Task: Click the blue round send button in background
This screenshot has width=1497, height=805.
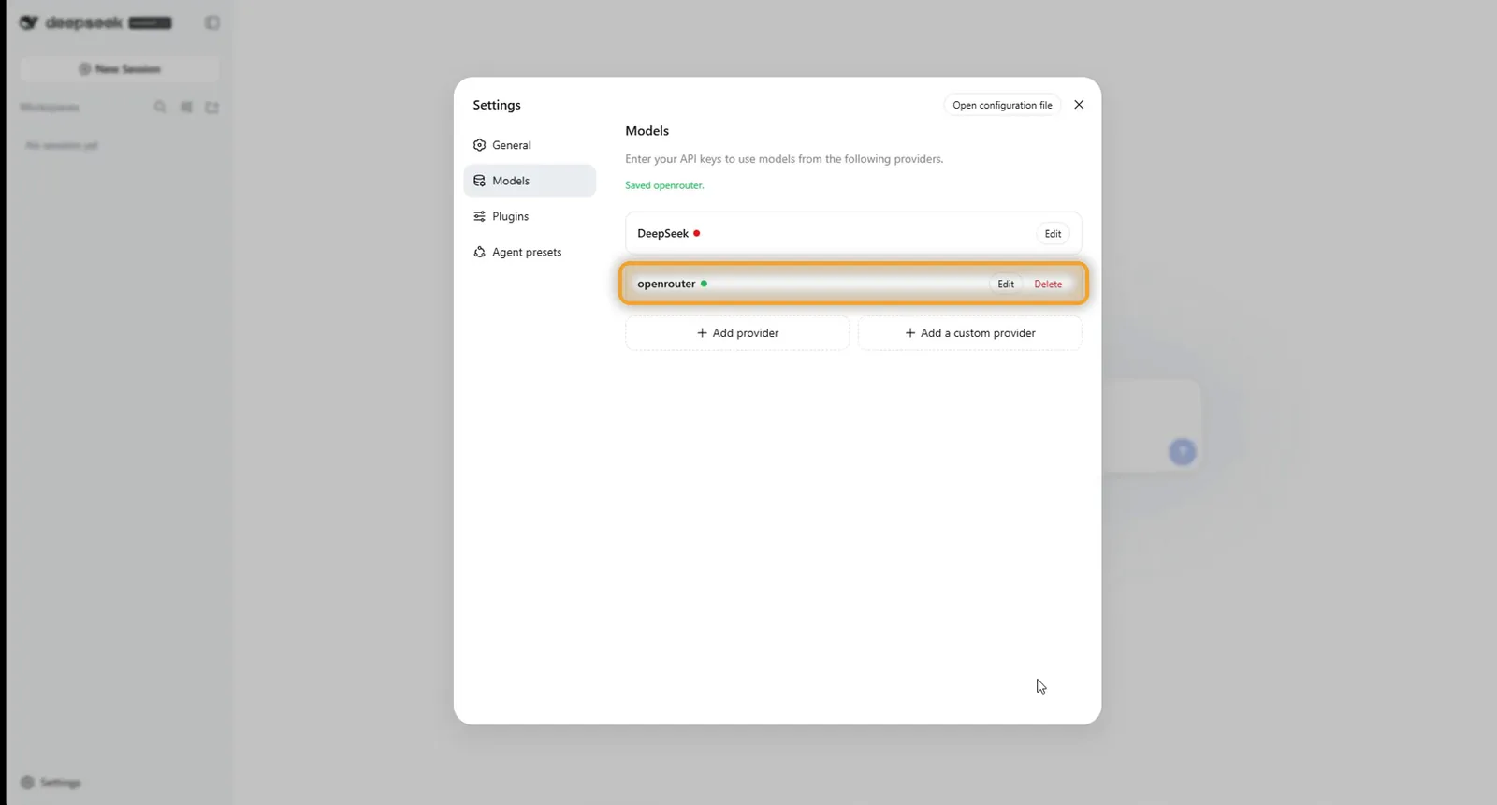Action: (1183, 452)
